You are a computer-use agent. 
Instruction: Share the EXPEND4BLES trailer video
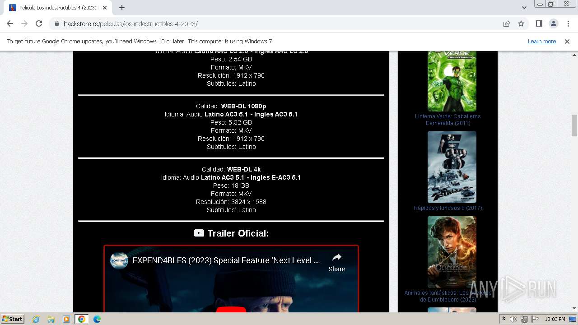pyautogui.click(x=337, y=262)
